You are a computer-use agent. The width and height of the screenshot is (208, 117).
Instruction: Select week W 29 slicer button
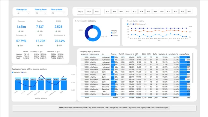[x=175, y=11]
